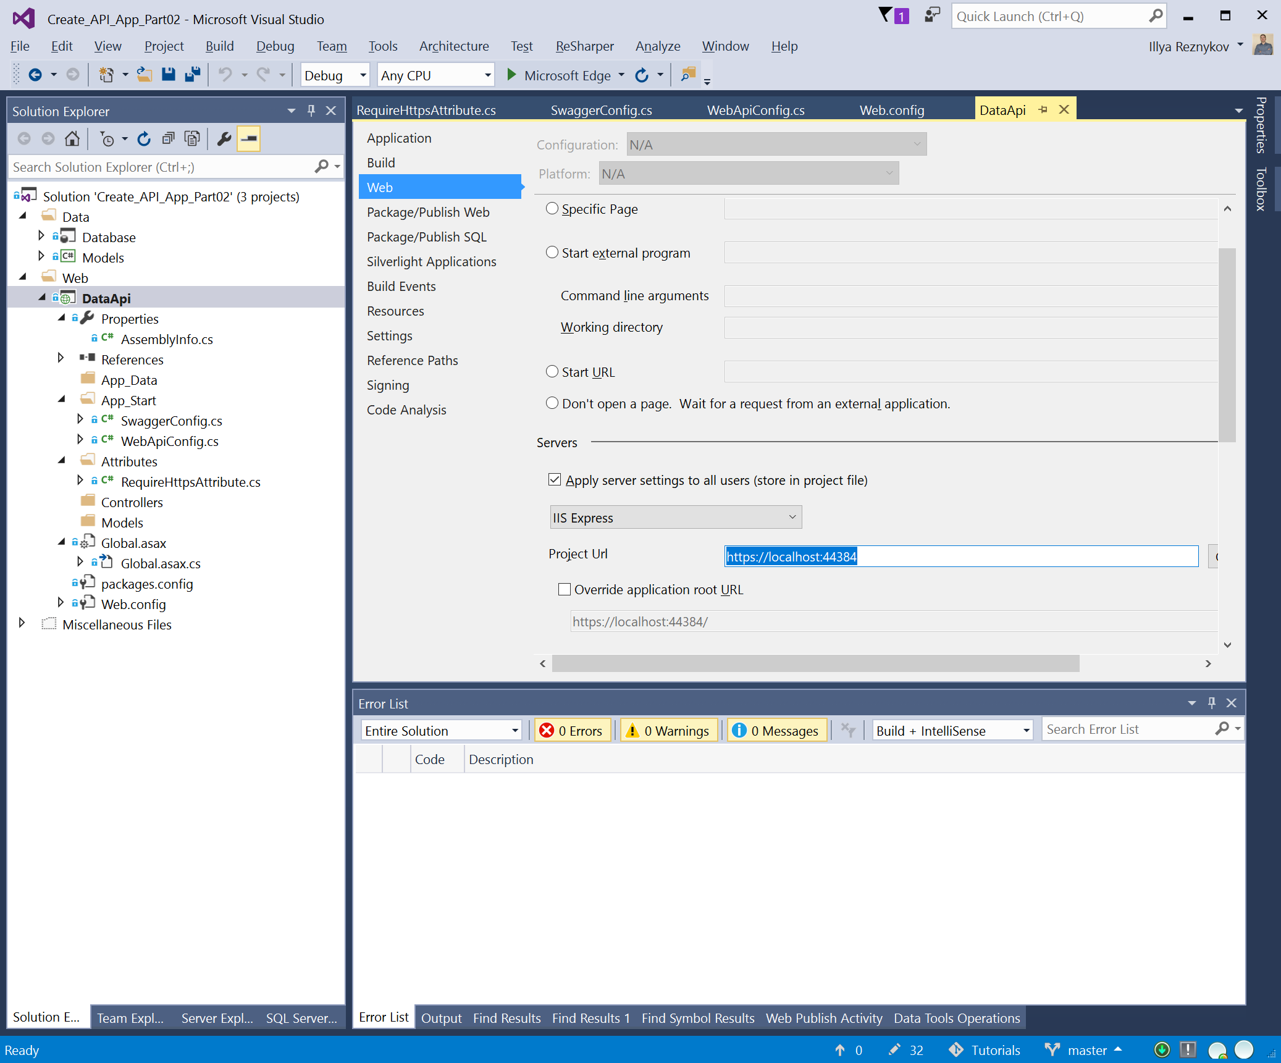This screenshot has height=1063, width=1281.
Task: Open the Package/Publish Web settings page
Action: [427, 212]
